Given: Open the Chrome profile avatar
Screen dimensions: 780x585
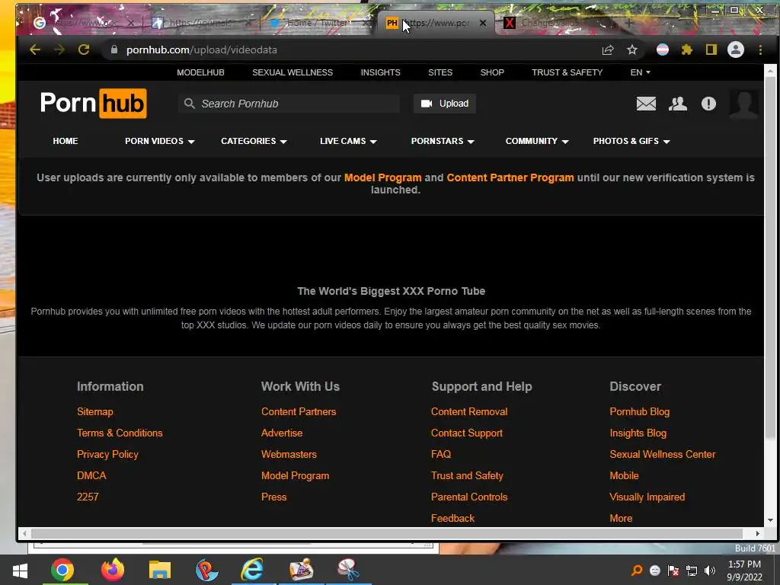Looking at the screenshot, I should [x=736, y=50].
